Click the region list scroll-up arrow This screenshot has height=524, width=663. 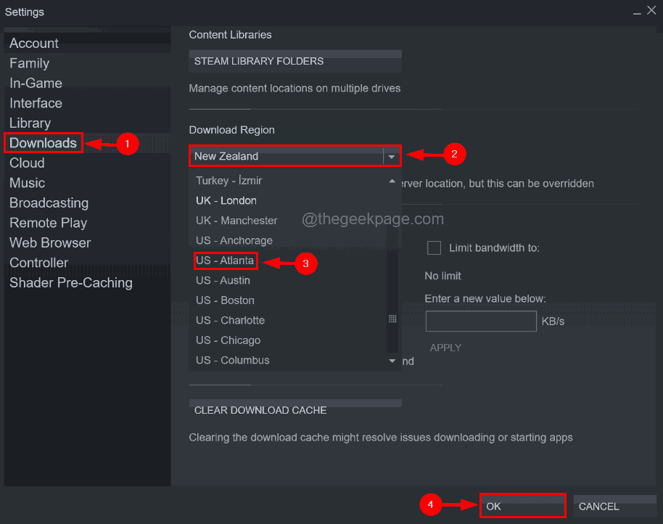click(x=392, y=181)
